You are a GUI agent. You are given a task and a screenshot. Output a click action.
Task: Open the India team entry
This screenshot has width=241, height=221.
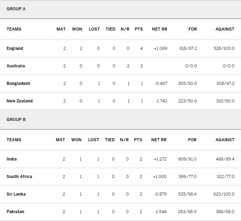pyautogui.click(x=12, y=159)
